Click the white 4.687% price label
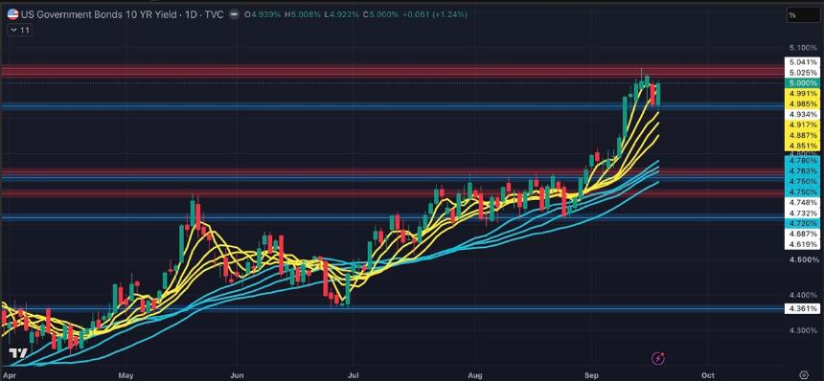 tap(802, 234)
